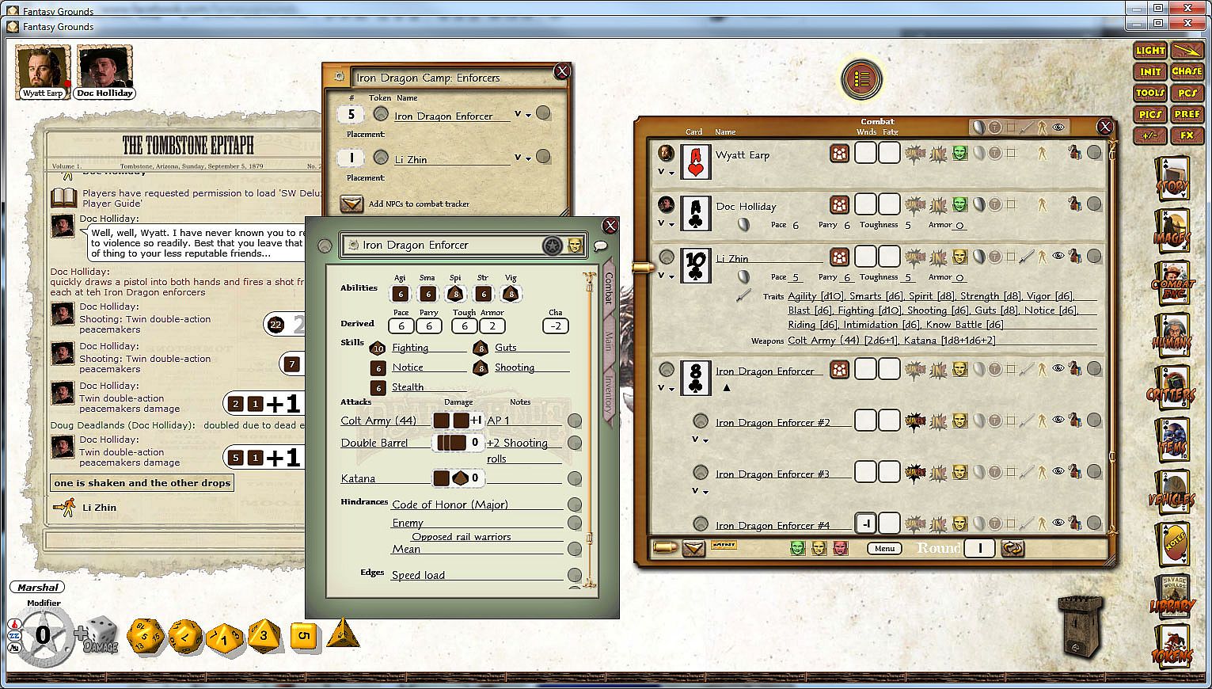
Task: Click the next-round button in combat tracker
Action: click(1013, 548)
